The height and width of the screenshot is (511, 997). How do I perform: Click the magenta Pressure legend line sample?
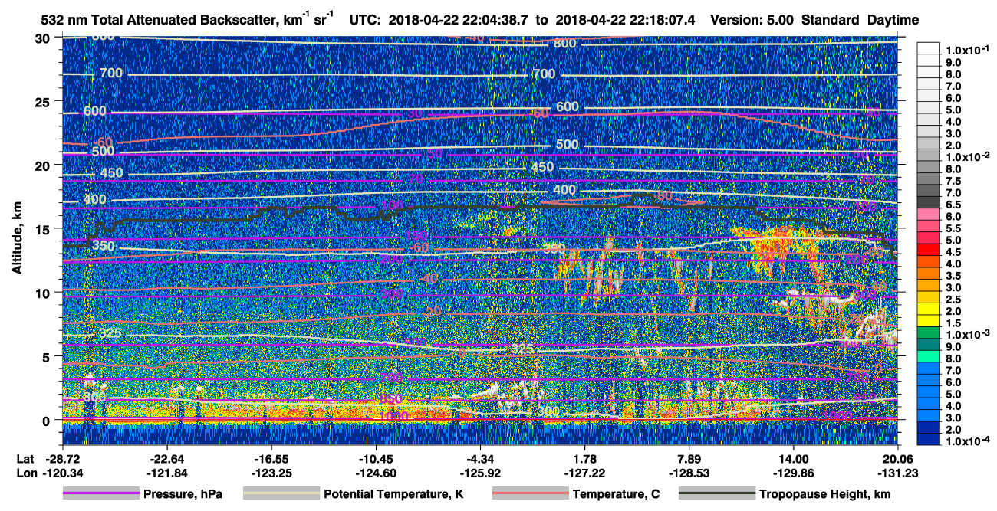pyautogui.click(x=101, y=494)
